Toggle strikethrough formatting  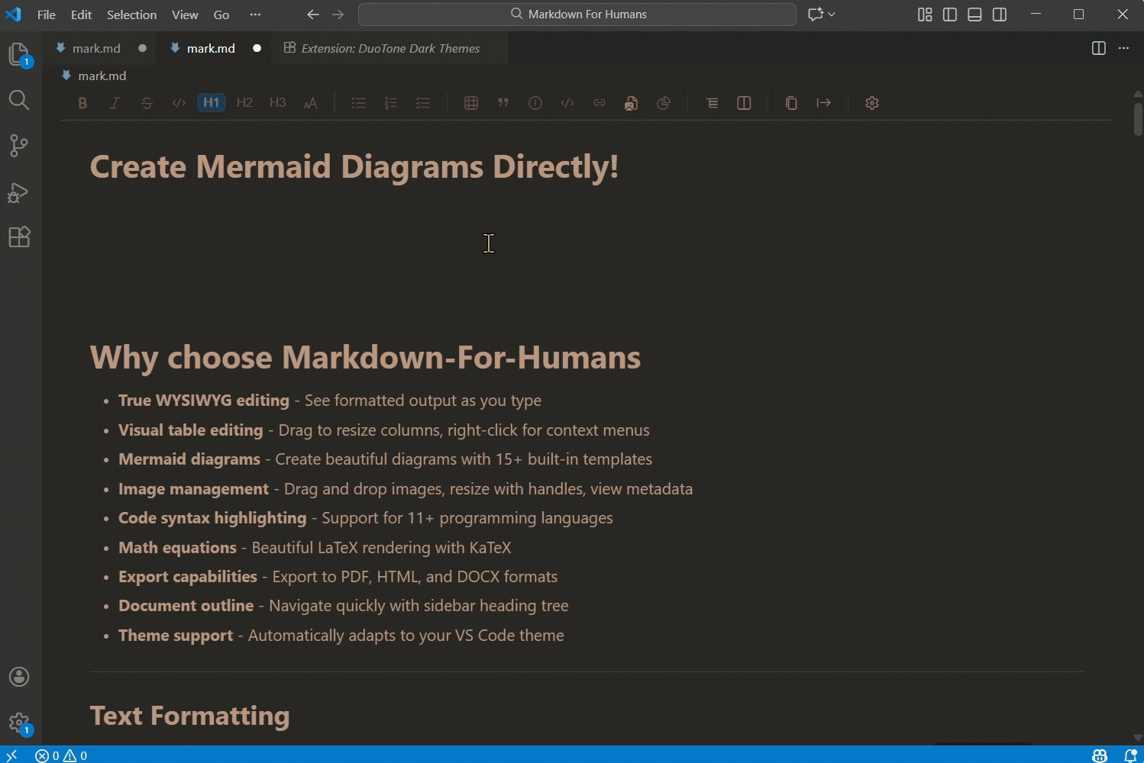coord(147,102)
